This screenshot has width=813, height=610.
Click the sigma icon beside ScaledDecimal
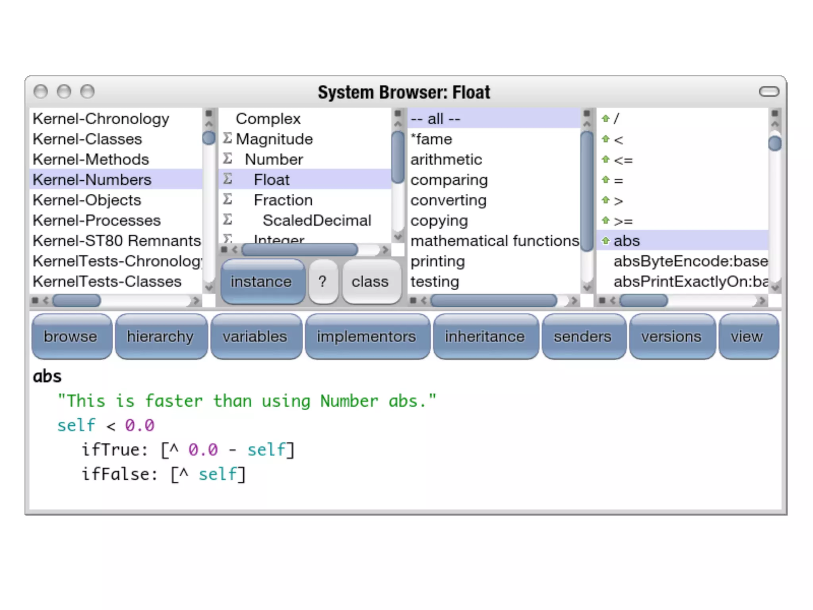click(x=227, y=220)
